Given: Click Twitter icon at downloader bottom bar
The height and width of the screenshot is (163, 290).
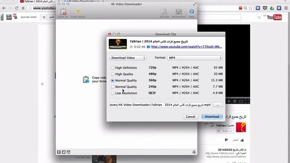Looking at the screenshot, I should click(63, 152).
